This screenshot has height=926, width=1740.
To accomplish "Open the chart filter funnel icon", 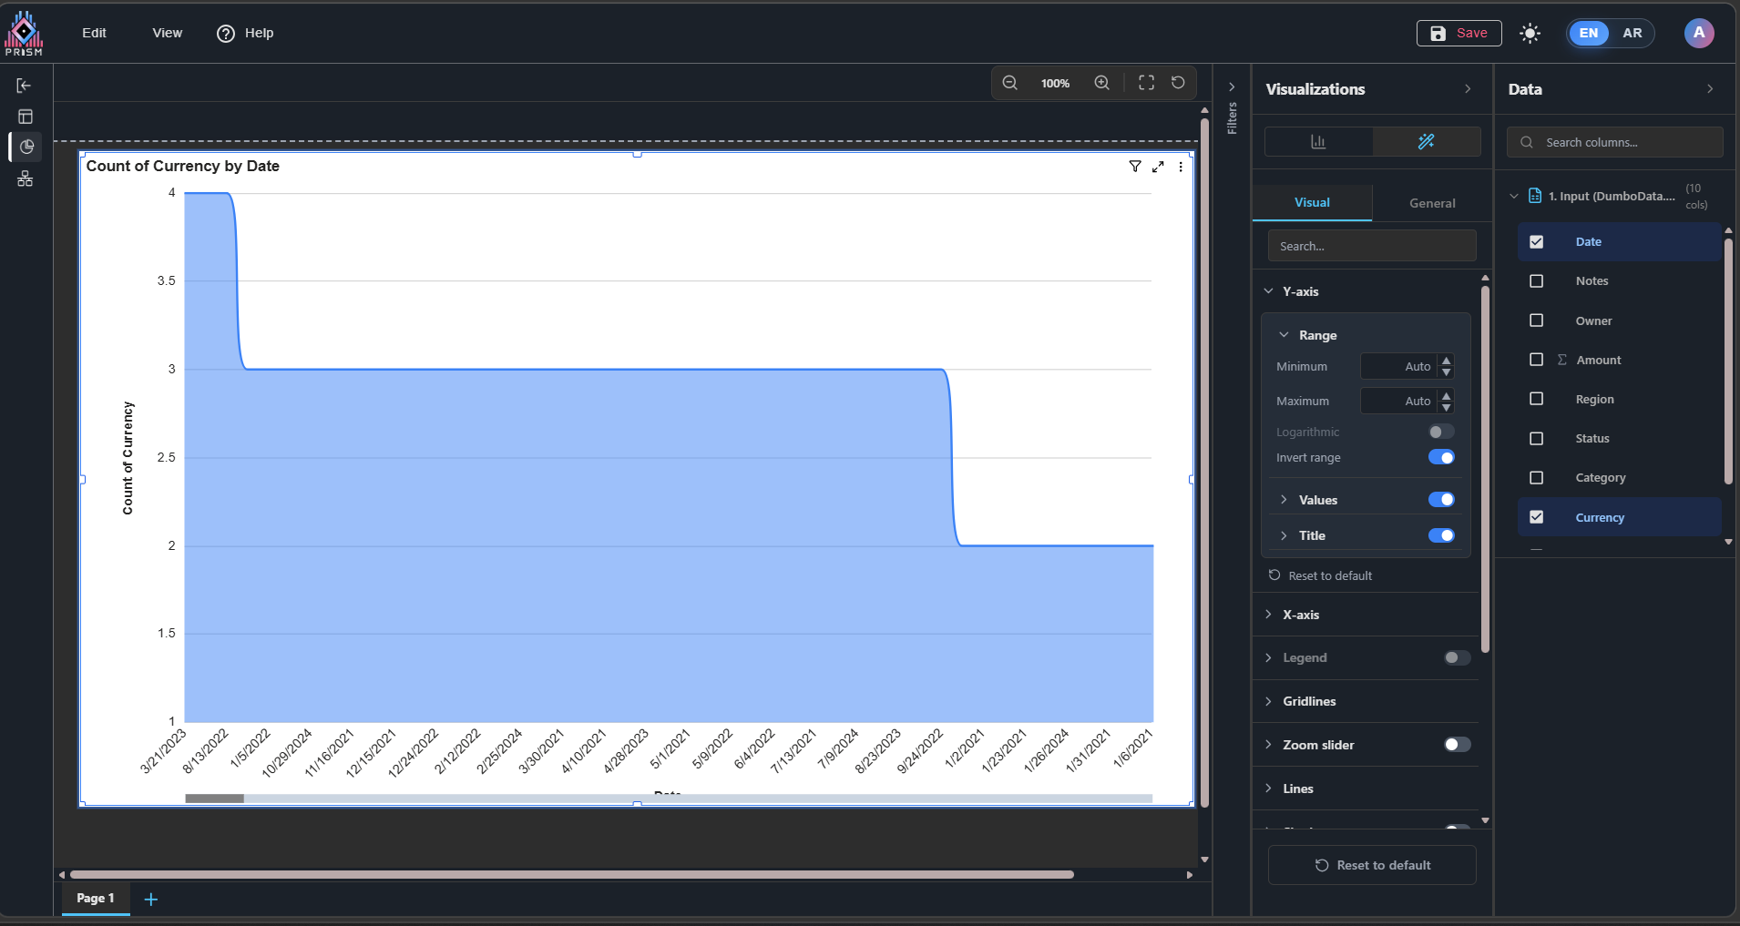I will (1135, 167).
